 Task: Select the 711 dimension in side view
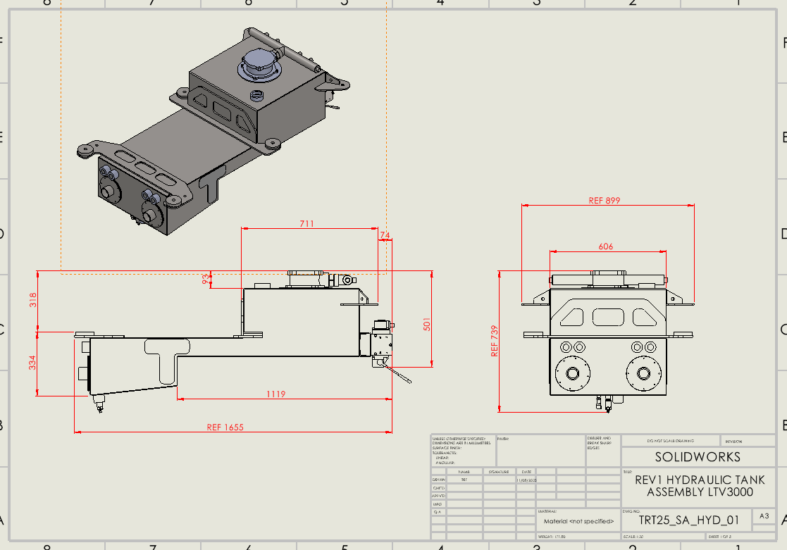click(x=306, y=224)
